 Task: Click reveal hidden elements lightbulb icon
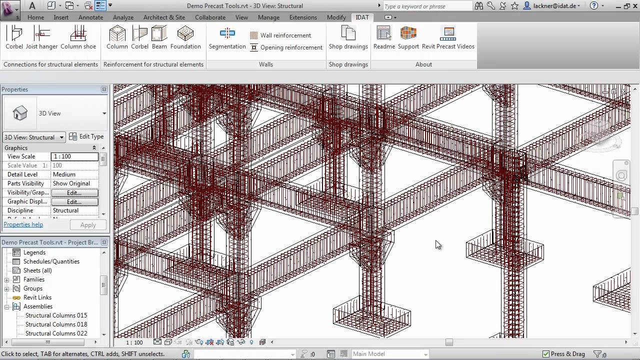[x=251, y=342]
